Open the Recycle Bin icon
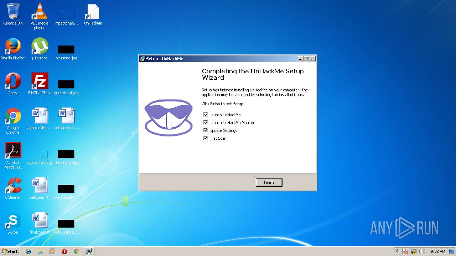This screenshot has width=456, height=256. click(x=13, y=15)
